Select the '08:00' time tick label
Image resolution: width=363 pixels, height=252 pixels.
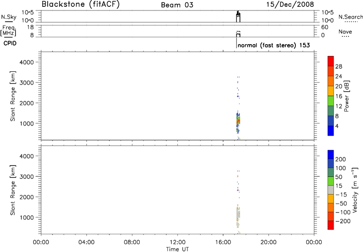click(x=132, y=242)
